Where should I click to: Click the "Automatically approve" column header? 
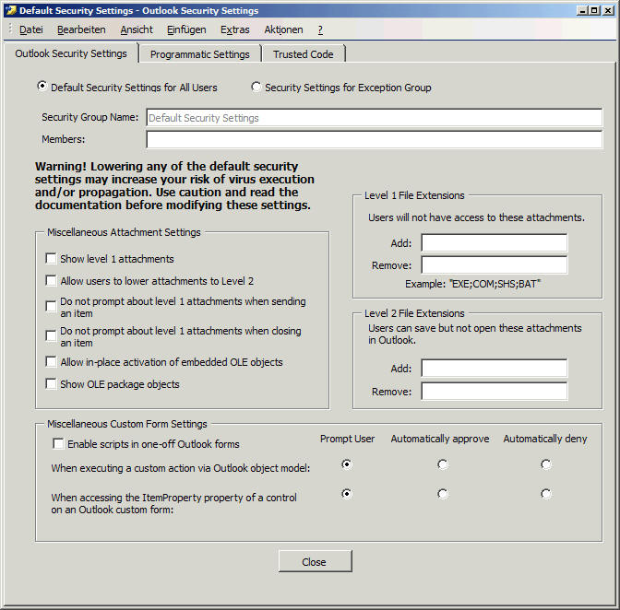440,439
